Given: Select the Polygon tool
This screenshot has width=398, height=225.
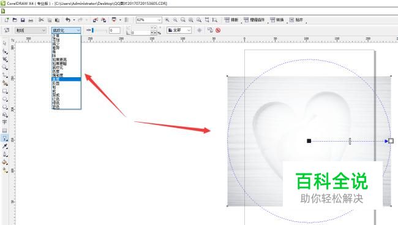Looking at the screenshot, I should click(x=4, y=107).
